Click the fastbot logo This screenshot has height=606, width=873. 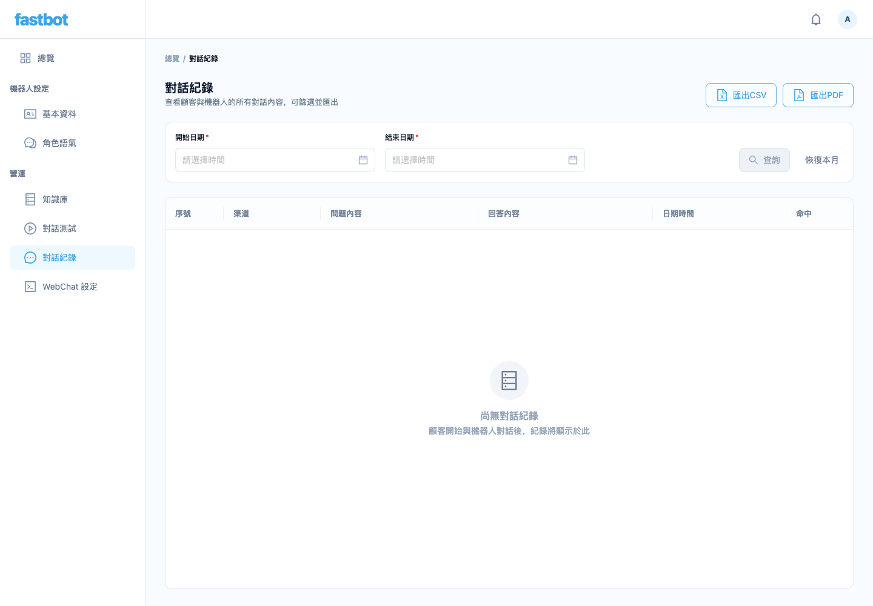click(x=41, y=19)
